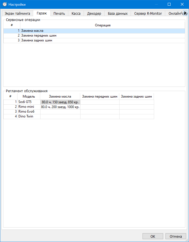This screenshot has width=189, height=242.
Task: Open the Печать tab
Action: pyautogui.click(x=59, y=13)
